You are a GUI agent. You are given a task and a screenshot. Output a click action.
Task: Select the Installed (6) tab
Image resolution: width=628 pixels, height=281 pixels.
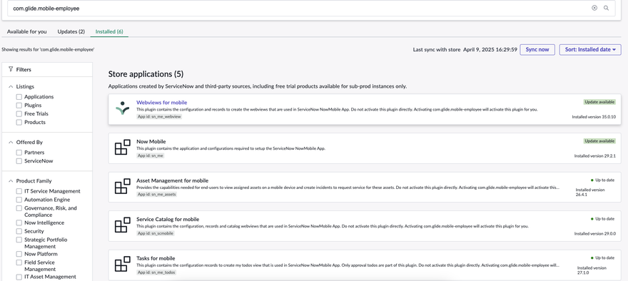[109, 31]
